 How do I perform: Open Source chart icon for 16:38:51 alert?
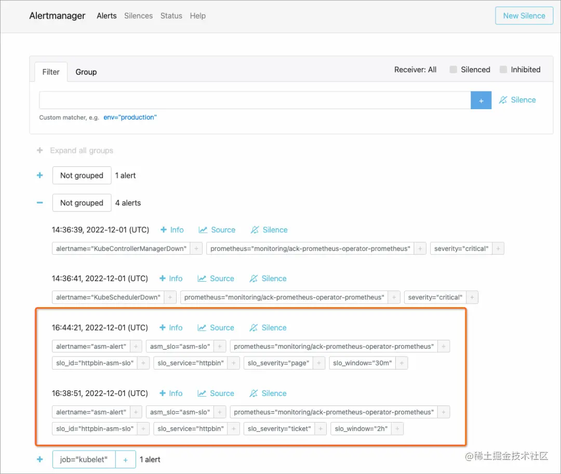[202, 393]
